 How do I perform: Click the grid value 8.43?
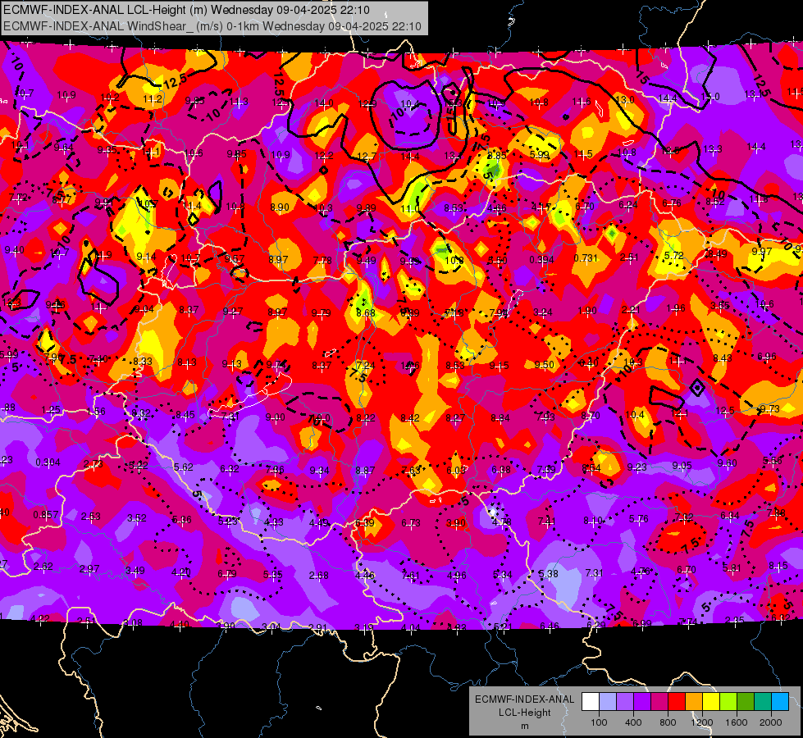722,358
